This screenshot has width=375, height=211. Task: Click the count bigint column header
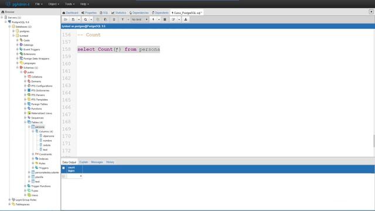coord(74,169)
